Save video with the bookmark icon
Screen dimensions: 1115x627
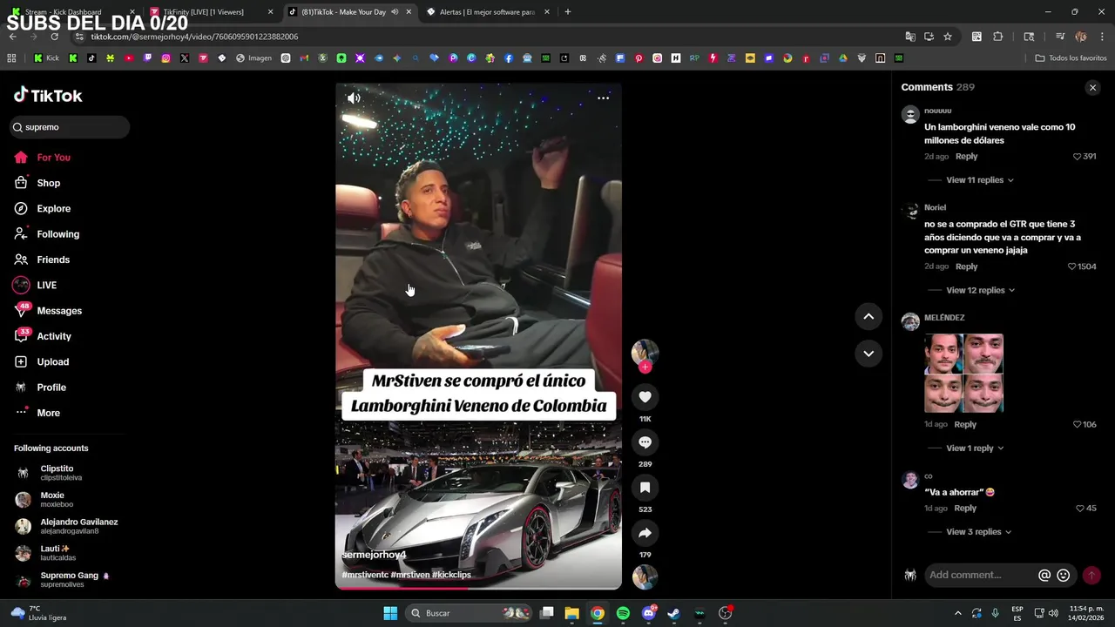[x=645, y=488]
